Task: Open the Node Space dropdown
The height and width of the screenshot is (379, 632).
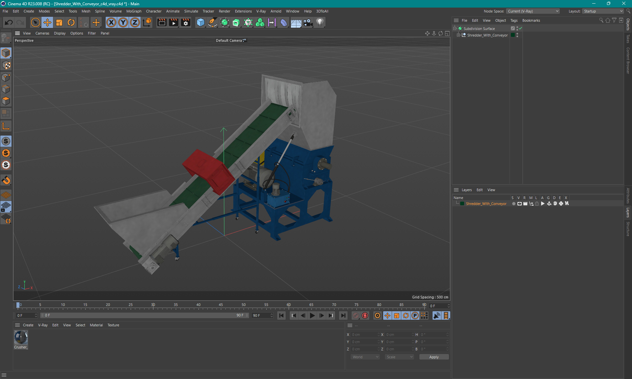Action: [x=533, y=11]
